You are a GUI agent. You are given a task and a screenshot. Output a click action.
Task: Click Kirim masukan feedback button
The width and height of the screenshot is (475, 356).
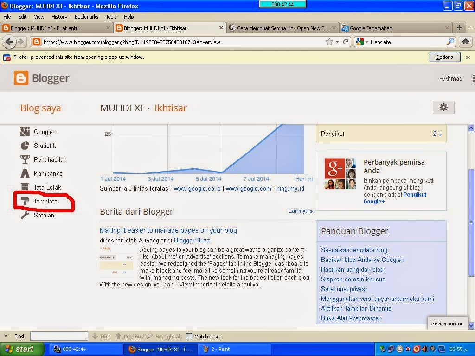click(x=448, y=324)
